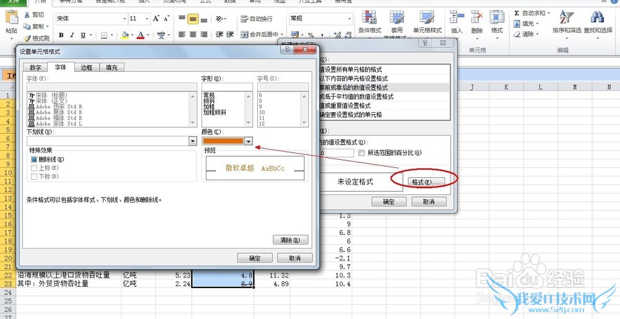Click 取消 in the New Formatting Rule dialog

[x=428, y=202]
